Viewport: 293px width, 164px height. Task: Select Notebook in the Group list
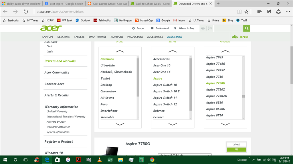click(107, 59)
